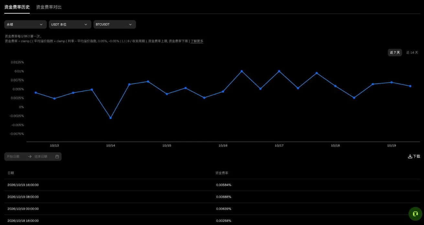Click the 结束日期 end date field
The height and width of the screenshot is (225, 424).
(41, 156)
